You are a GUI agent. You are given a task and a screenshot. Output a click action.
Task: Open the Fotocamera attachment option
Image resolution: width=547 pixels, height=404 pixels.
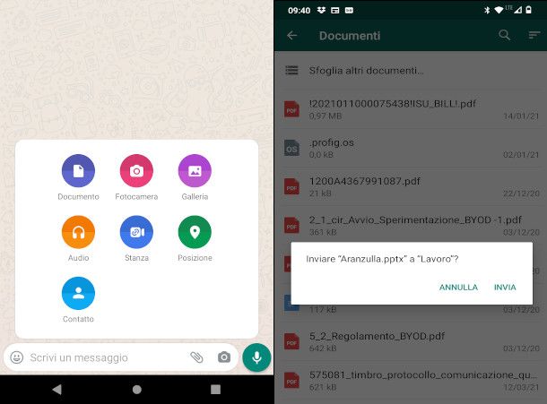point(136,171)
